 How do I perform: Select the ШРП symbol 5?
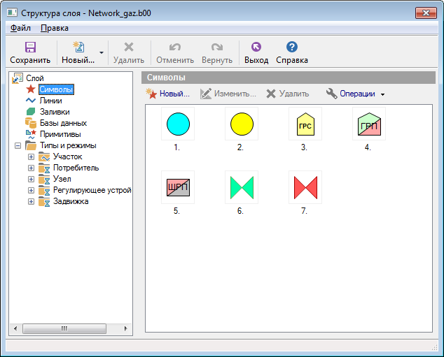pos(178,187)
